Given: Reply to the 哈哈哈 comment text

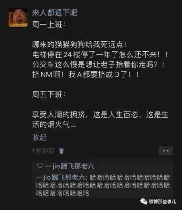Looking at the screenshot, I should [x=103, y=185].
